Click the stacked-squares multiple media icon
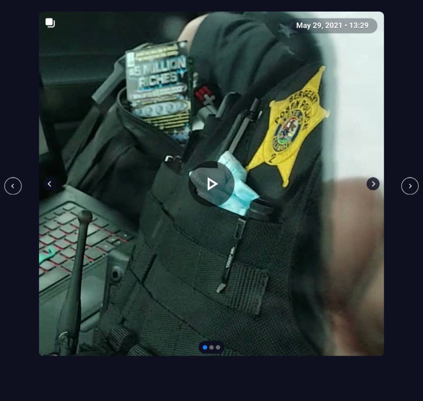This screenshot has height=401, width=423. [50, 23]
